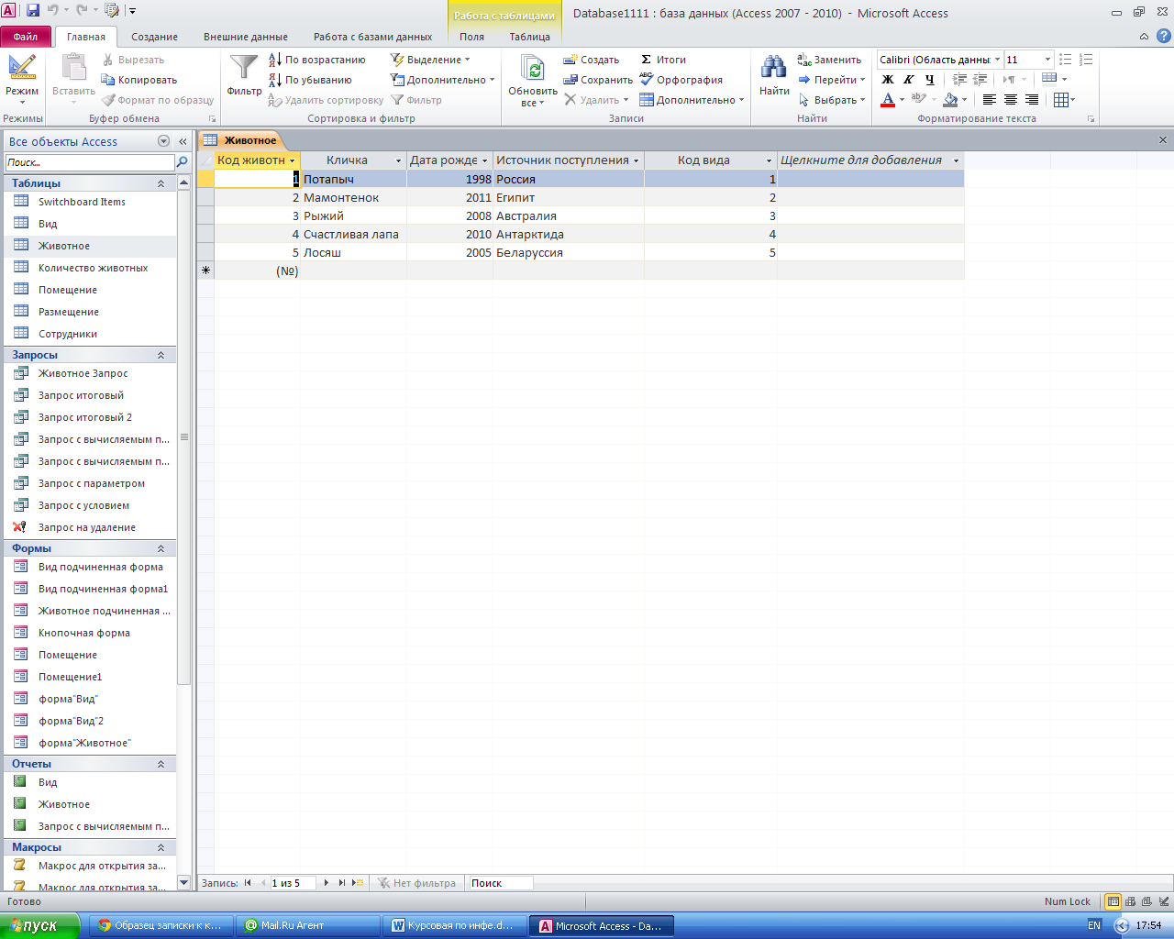The image size is (1174, 939).
Task: Click the Режим view mode icon
Action: coord(22,68)
